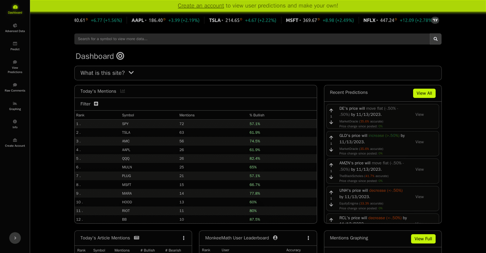Downvote the UNH price prediction

tap(331, 205)
